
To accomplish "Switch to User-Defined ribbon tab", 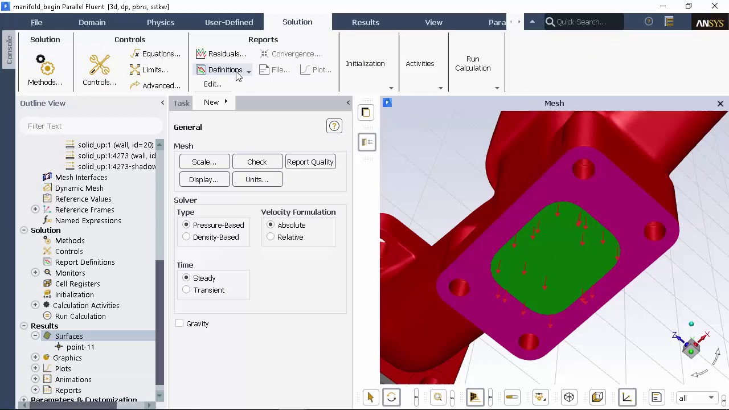I will point(229,22).
